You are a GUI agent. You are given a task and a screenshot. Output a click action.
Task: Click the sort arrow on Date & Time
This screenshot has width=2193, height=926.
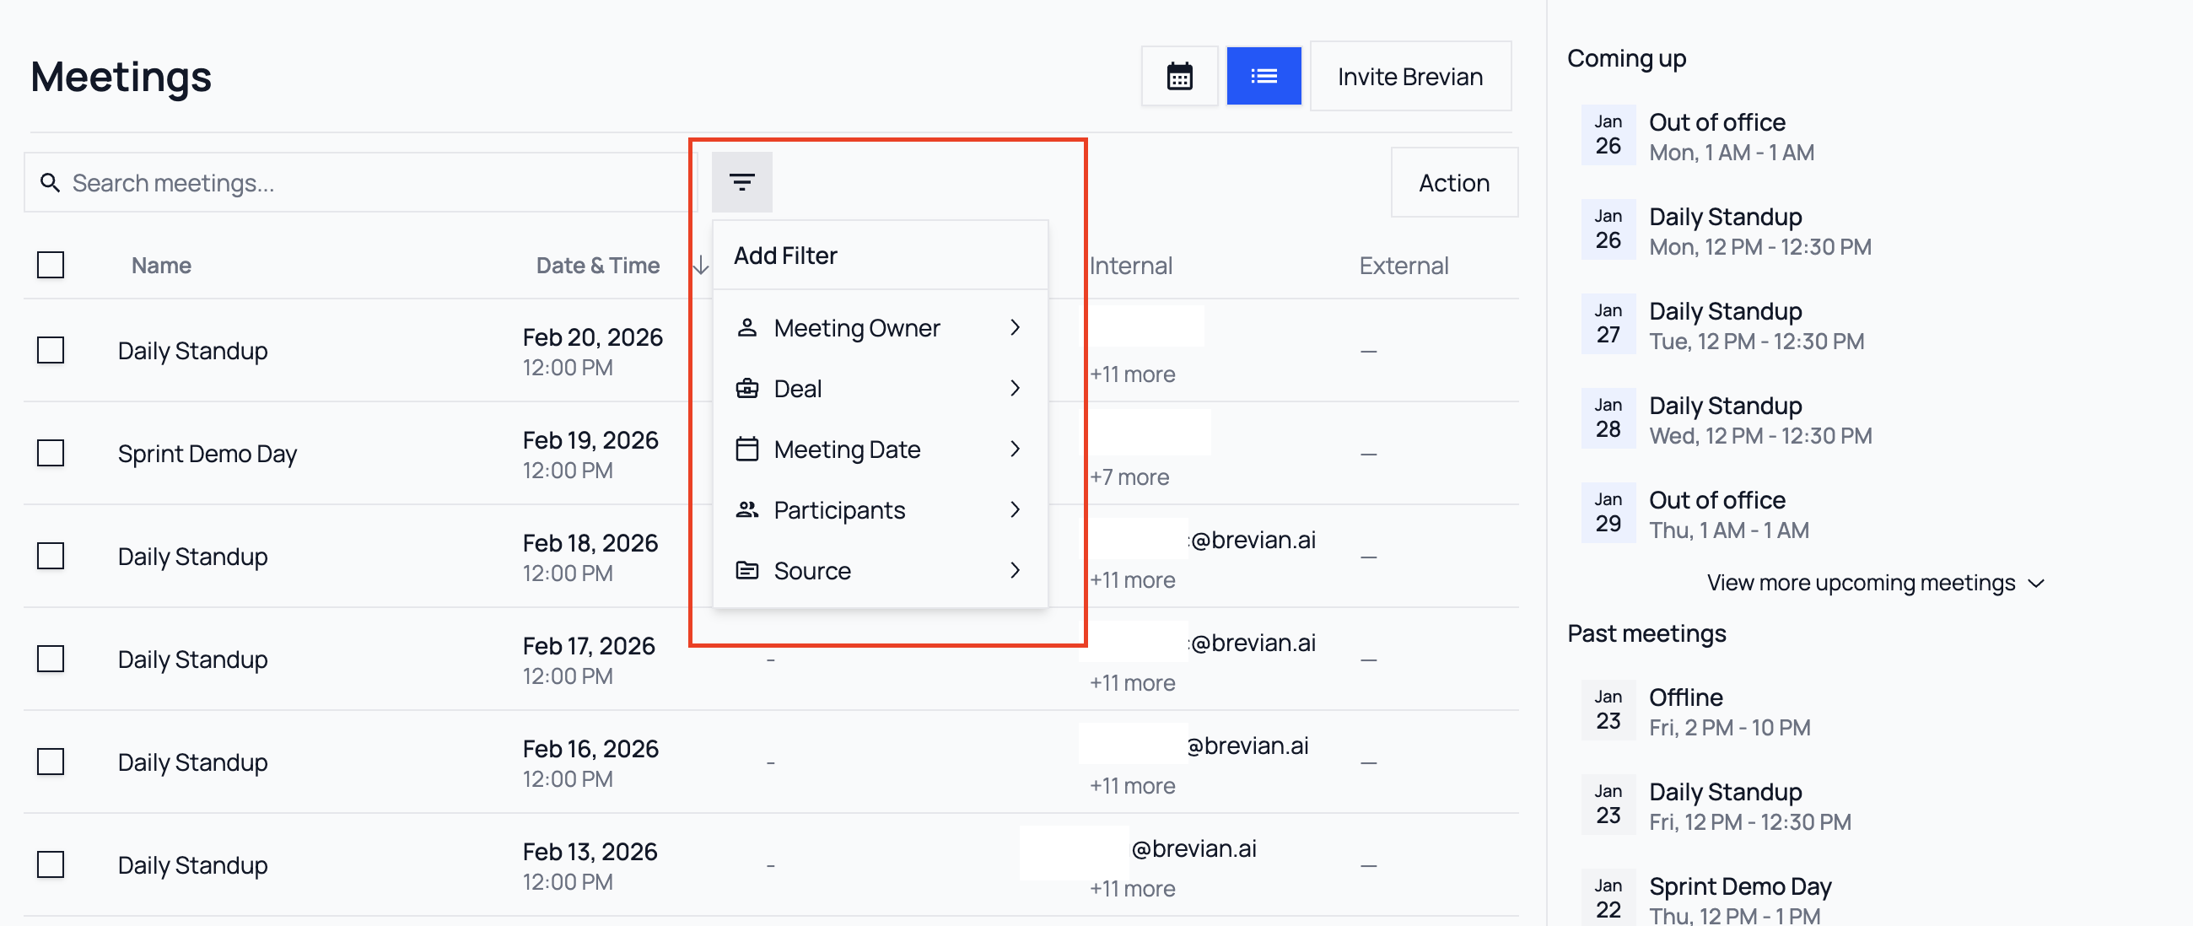coord(700,265)
